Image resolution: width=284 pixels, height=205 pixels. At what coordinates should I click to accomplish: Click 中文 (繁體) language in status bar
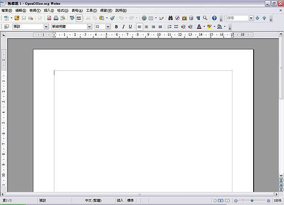coord(93,200)
